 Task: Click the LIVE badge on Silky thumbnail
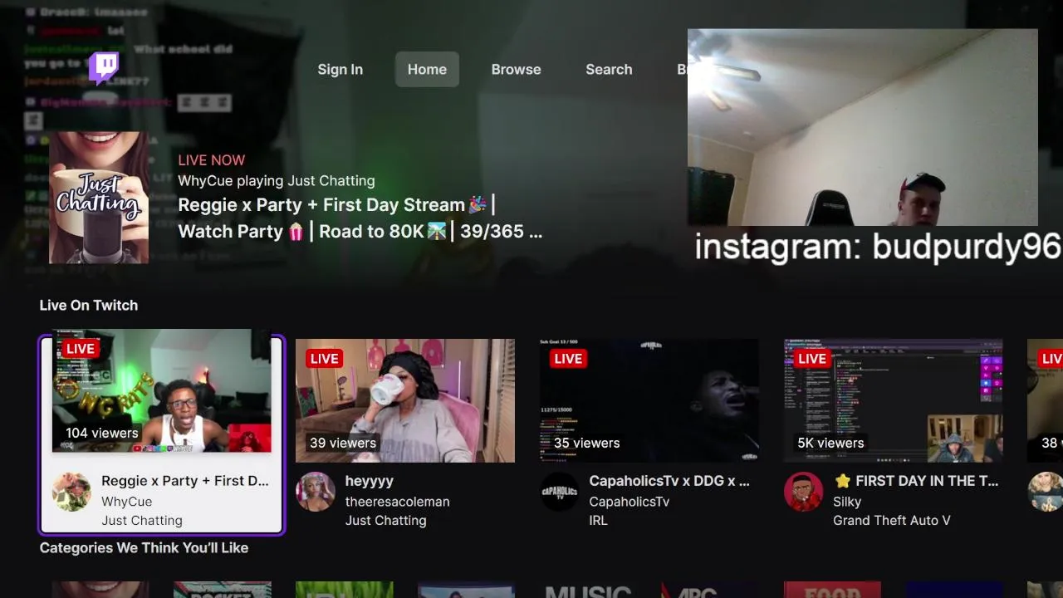tap(812, 358)
